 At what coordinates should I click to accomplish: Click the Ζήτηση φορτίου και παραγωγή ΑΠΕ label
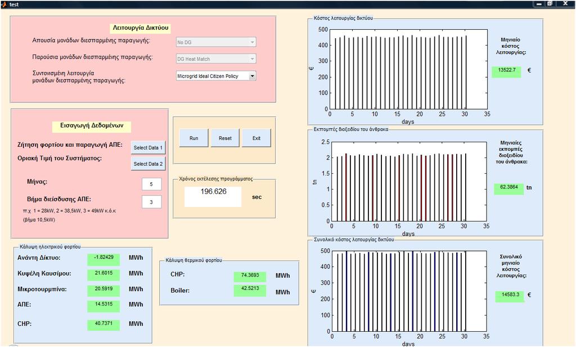click(x=70, y=145)
